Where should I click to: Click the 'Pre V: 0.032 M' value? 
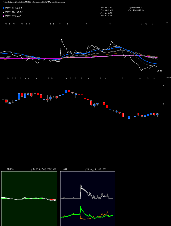(136, 10)
